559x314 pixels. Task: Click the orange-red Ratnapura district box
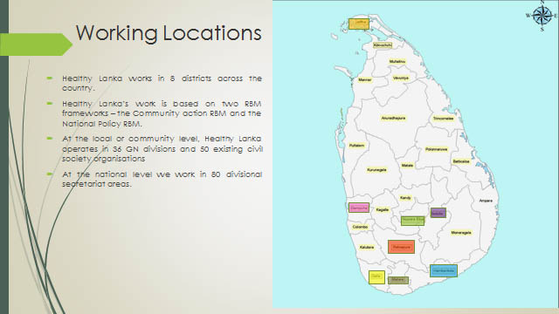[x=401, y=247]
